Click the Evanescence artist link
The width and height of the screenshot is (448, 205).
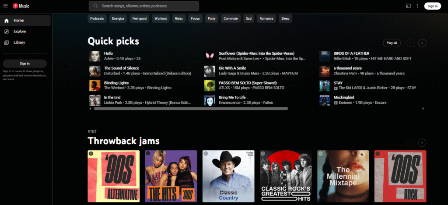pyautogui.click(x=229, y=102)
